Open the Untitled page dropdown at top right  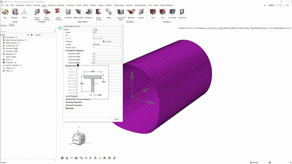click(271, 5)
